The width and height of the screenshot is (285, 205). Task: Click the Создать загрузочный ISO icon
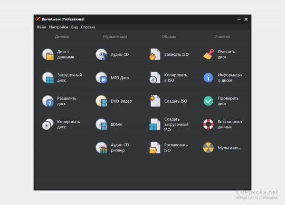(x=155, y=124)
